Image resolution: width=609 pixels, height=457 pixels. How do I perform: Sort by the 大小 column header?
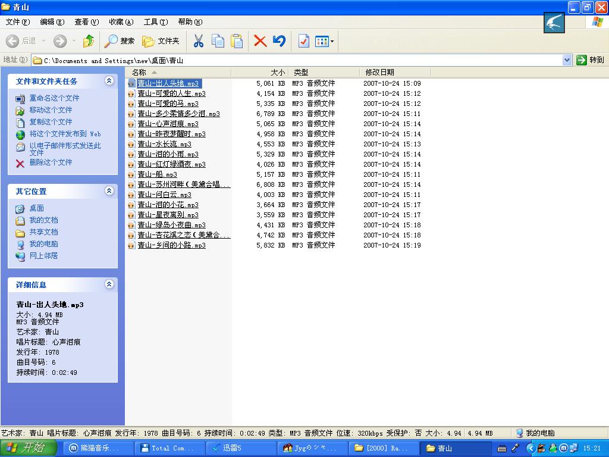point(259,72)
